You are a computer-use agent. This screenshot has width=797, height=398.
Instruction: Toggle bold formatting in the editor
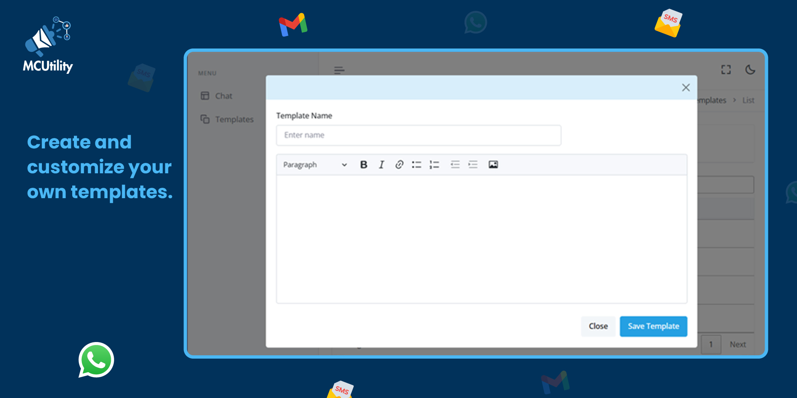pos(364,165)
